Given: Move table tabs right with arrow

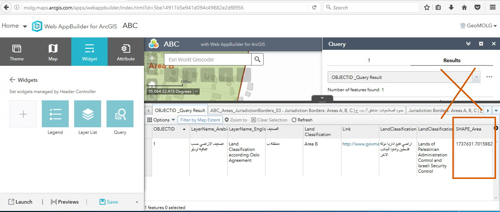Looking at the screenshot, I should click(x=488, y=110).
